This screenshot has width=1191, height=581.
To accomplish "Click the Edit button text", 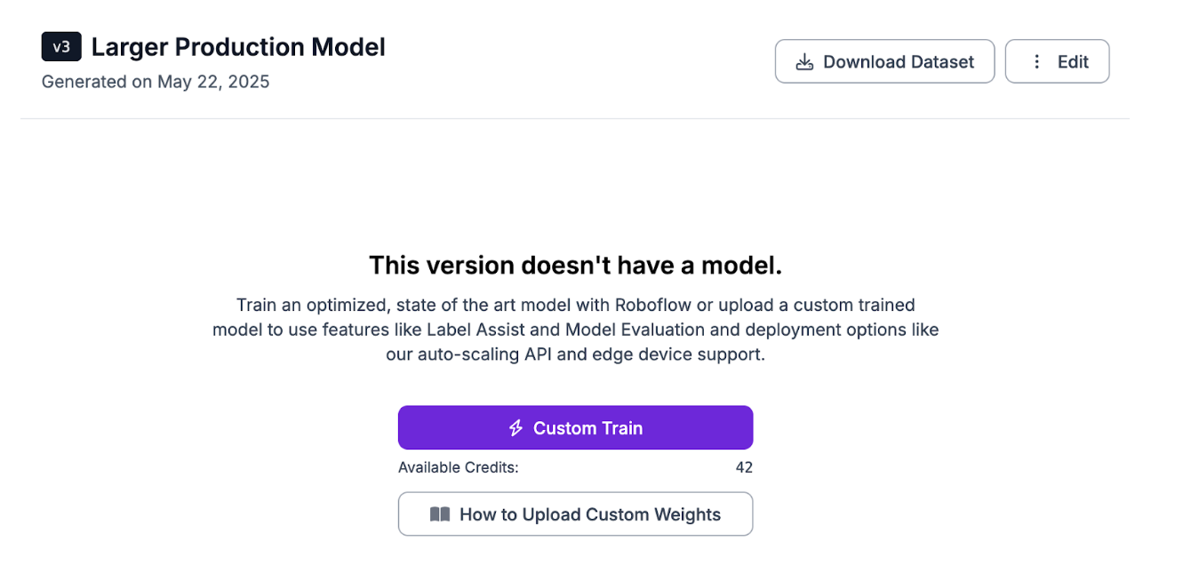I will click(x=1073, y=62).
